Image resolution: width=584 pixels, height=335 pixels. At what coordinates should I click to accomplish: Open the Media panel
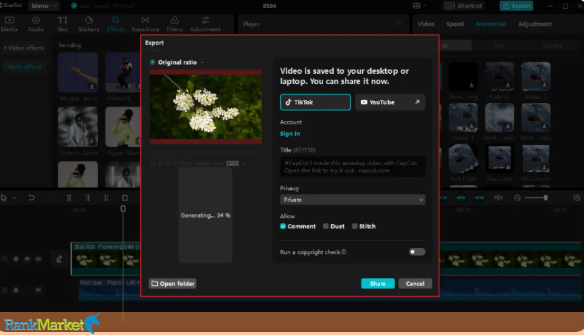click(9, 24)
